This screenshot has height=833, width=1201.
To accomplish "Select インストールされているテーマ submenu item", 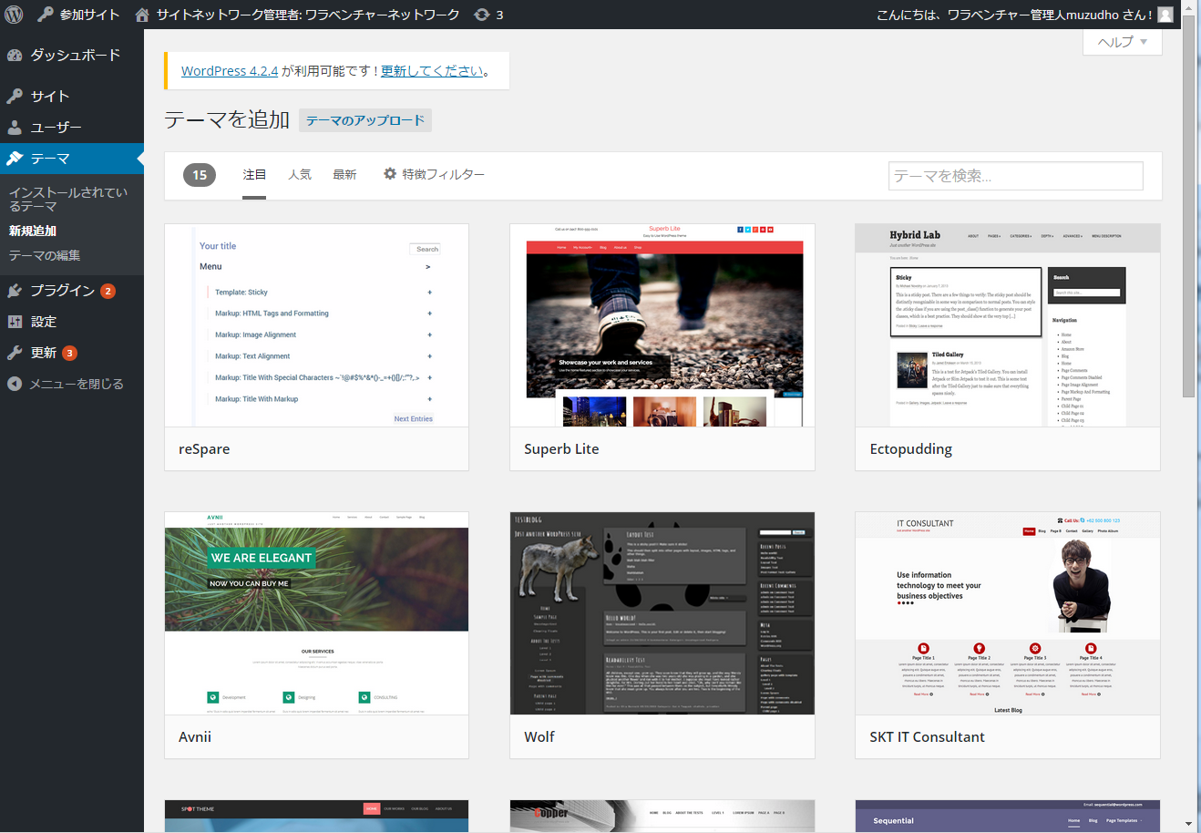I will pos(68,200).
